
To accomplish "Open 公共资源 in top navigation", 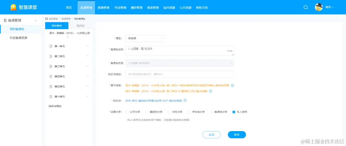I will coord(185,8).
